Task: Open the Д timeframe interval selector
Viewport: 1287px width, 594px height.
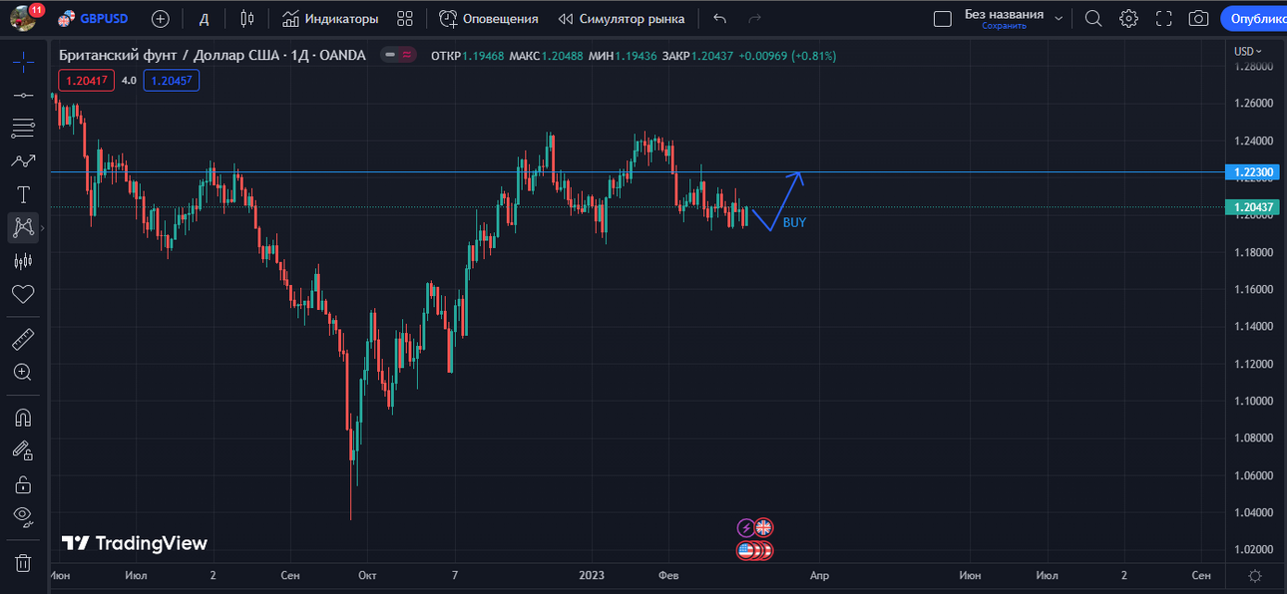Action: pos(205,19)
